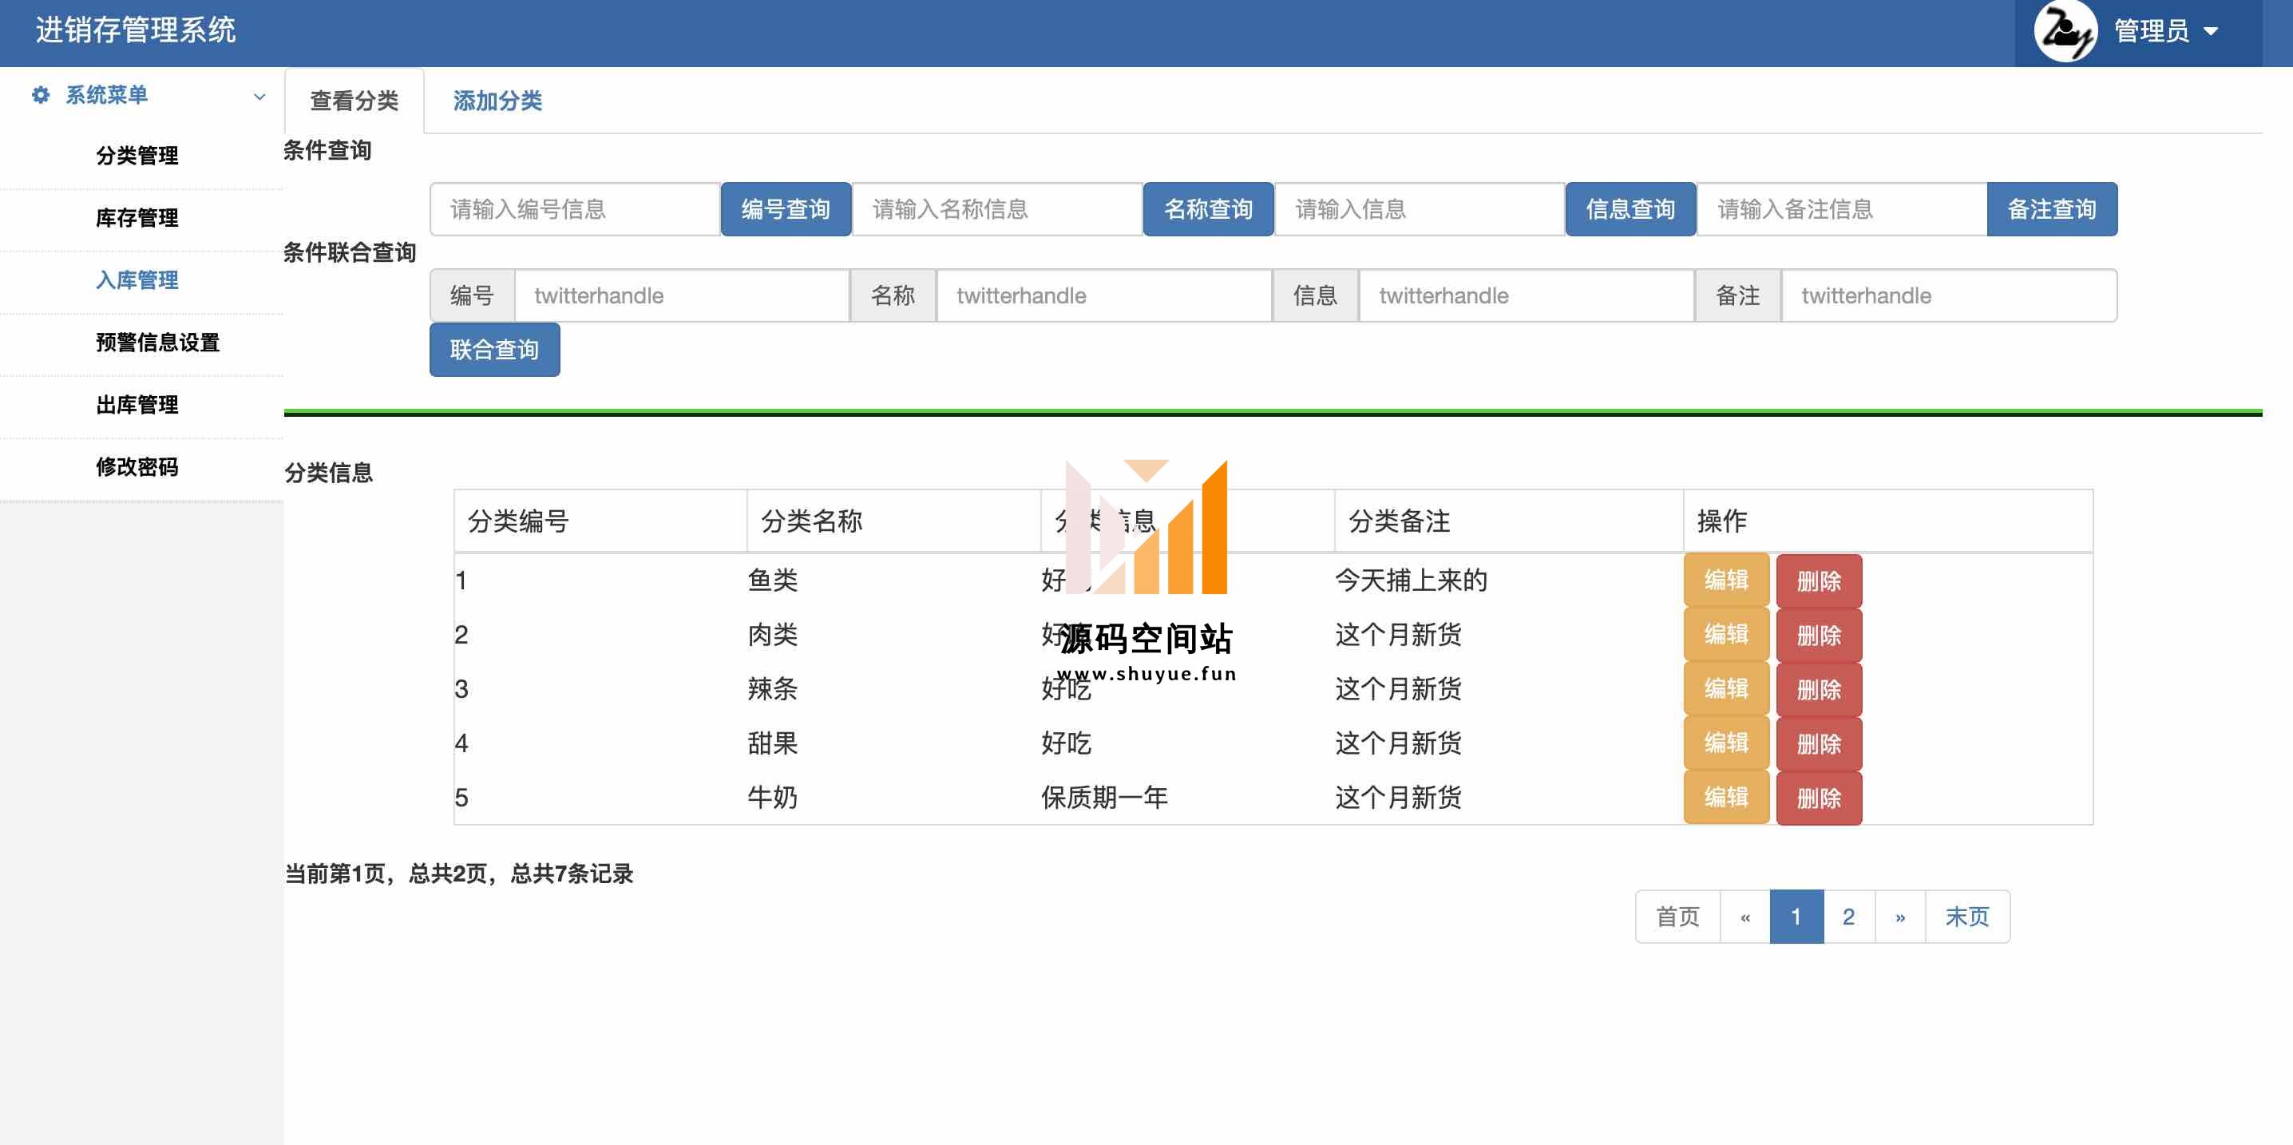Select the 查看分类 tab

[354, 101]
